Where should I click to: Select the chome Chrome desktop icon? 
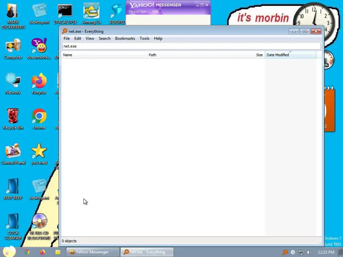39,119
